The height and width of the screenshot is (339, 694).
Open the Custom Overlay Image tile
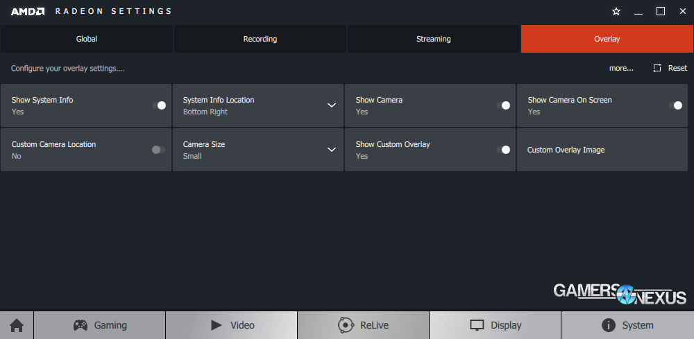(602, 150)
